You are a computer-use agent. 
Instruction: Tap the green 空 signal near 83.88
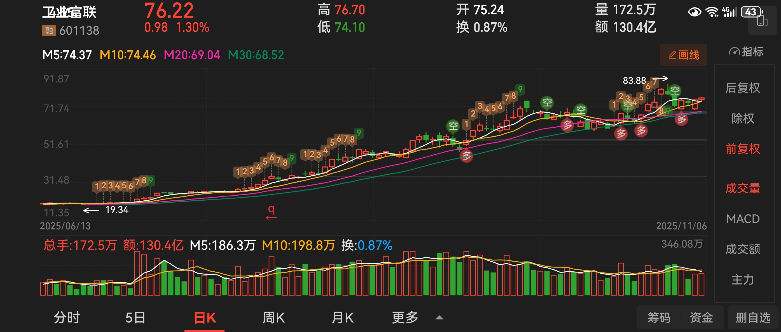(675, 90)
